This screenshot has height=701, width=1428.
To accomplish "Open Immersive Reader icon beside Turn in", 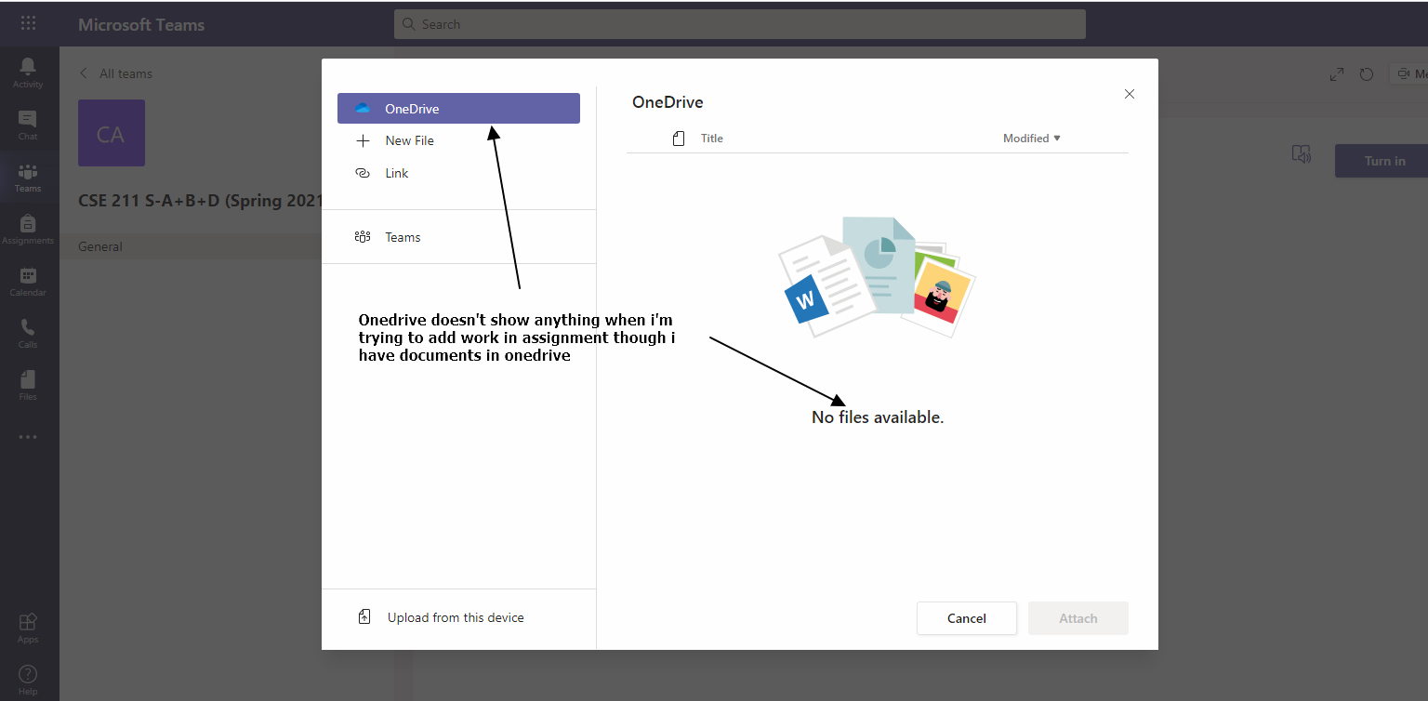I will pyautogui.click(x=1302, y=154).
